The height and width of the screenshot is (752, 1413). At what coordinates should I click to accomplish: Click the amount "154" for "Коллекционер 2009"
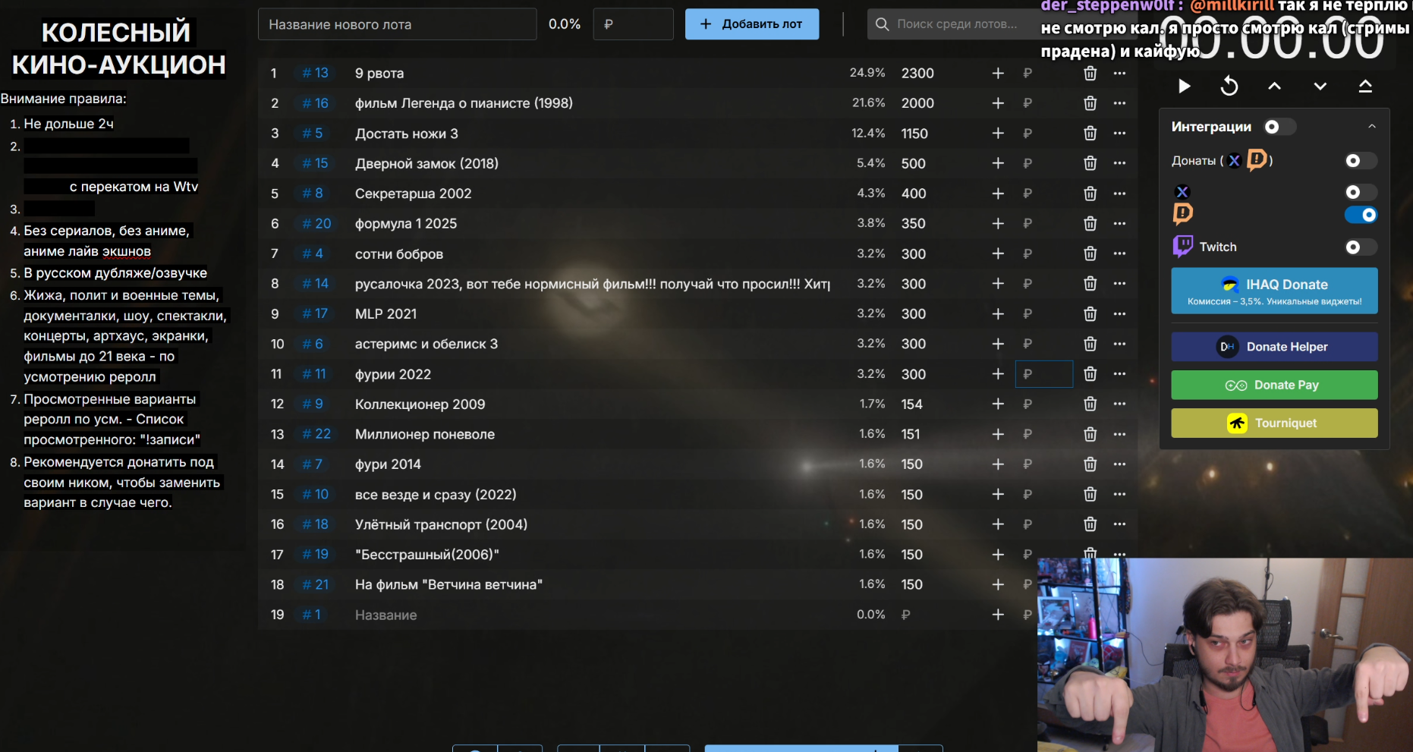pyautogui.click(x=912, y=404)
